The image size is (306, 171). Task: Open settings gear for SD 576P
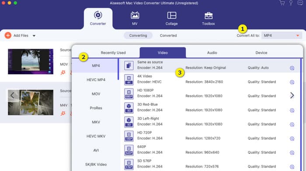click(292, 167)
